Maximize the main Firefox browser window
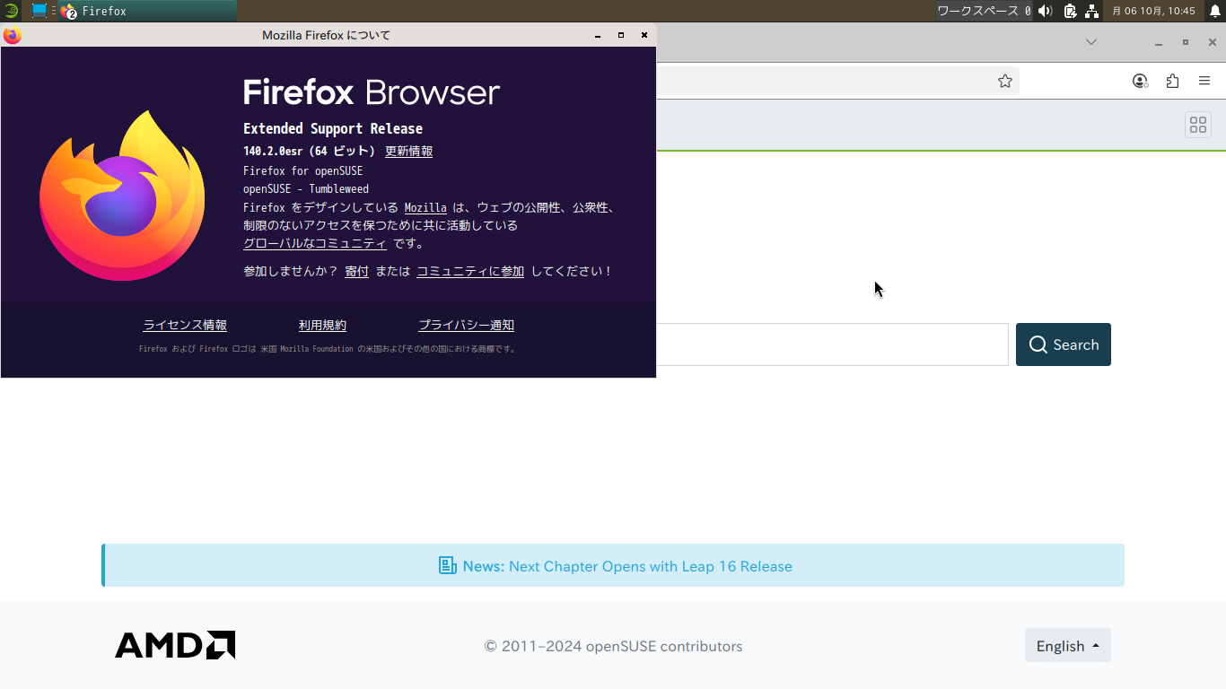 pyautogui.click(x=1186, y=42)
